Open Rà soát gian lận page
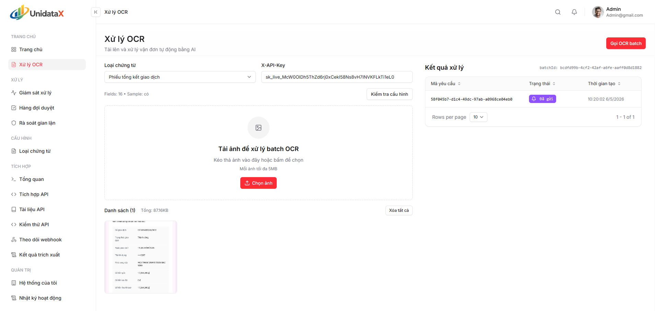Image resolution: width=655 pixels, height=311 pixels. pyautogui.click(x=47, y=123)
